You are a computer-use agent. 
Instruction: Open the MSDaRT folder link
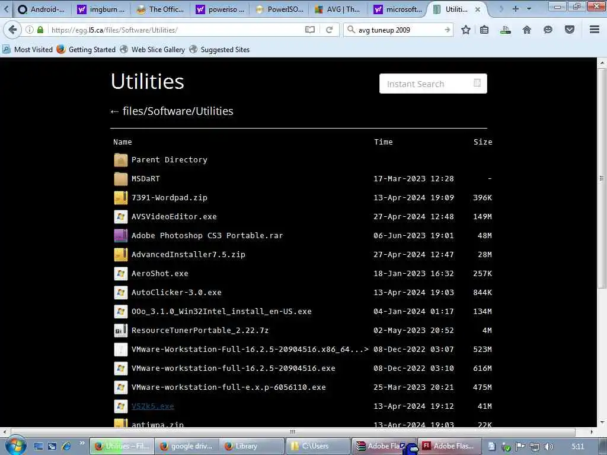point(146,179)
